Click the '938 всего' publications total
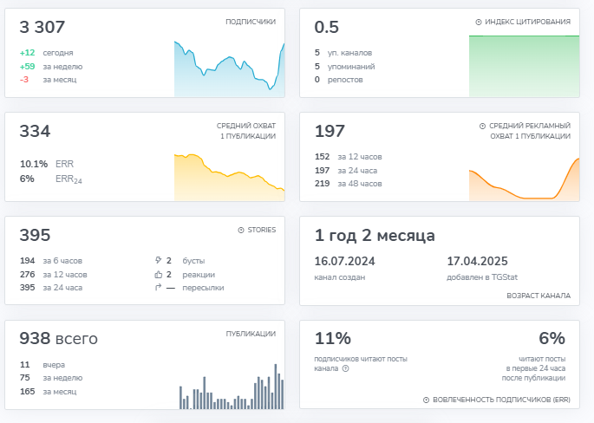 [58, 339]
